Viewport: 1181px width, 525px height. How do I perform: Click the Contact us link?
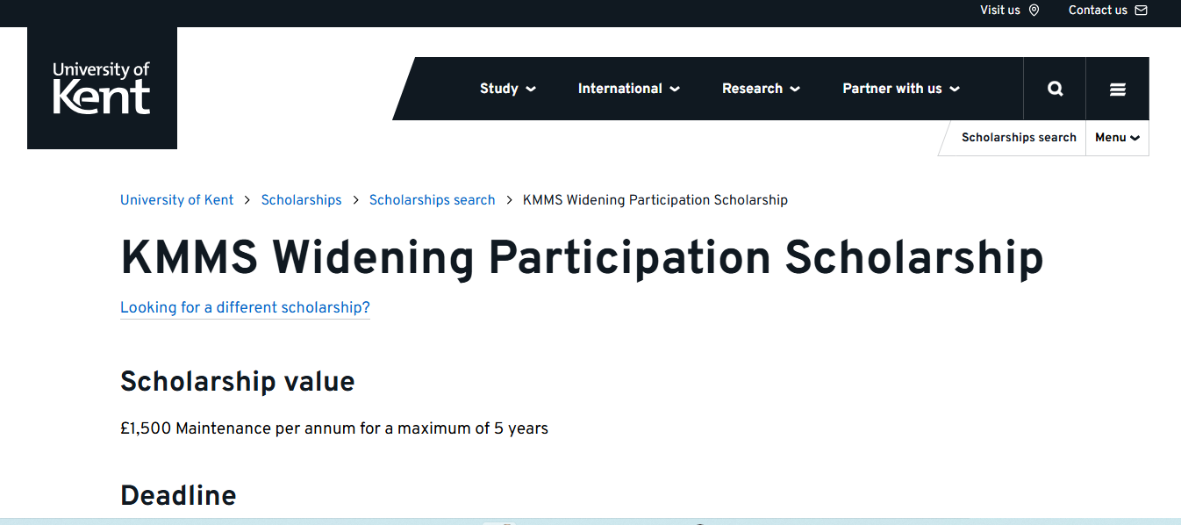(x=1098, y=10)
